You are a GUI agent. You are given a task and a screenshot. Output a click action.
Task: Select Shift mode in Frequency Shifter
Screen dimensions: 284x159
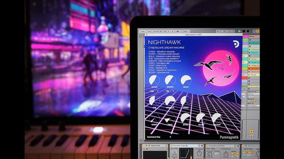click(x=235, y=154)
